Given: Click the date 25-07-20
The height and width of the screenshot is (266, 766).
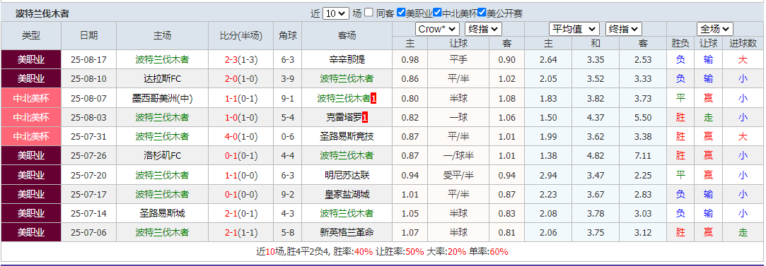Looking at the screenshot, I should (89, 175).
